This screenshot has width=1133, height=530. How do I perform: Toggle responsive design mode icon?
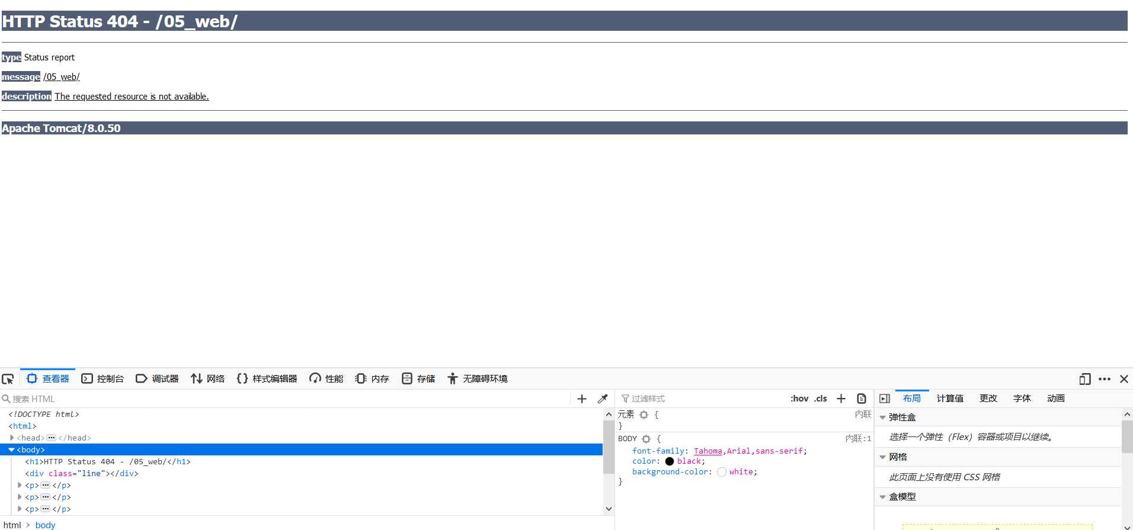pyautogui.click(x=1085, y=379)
